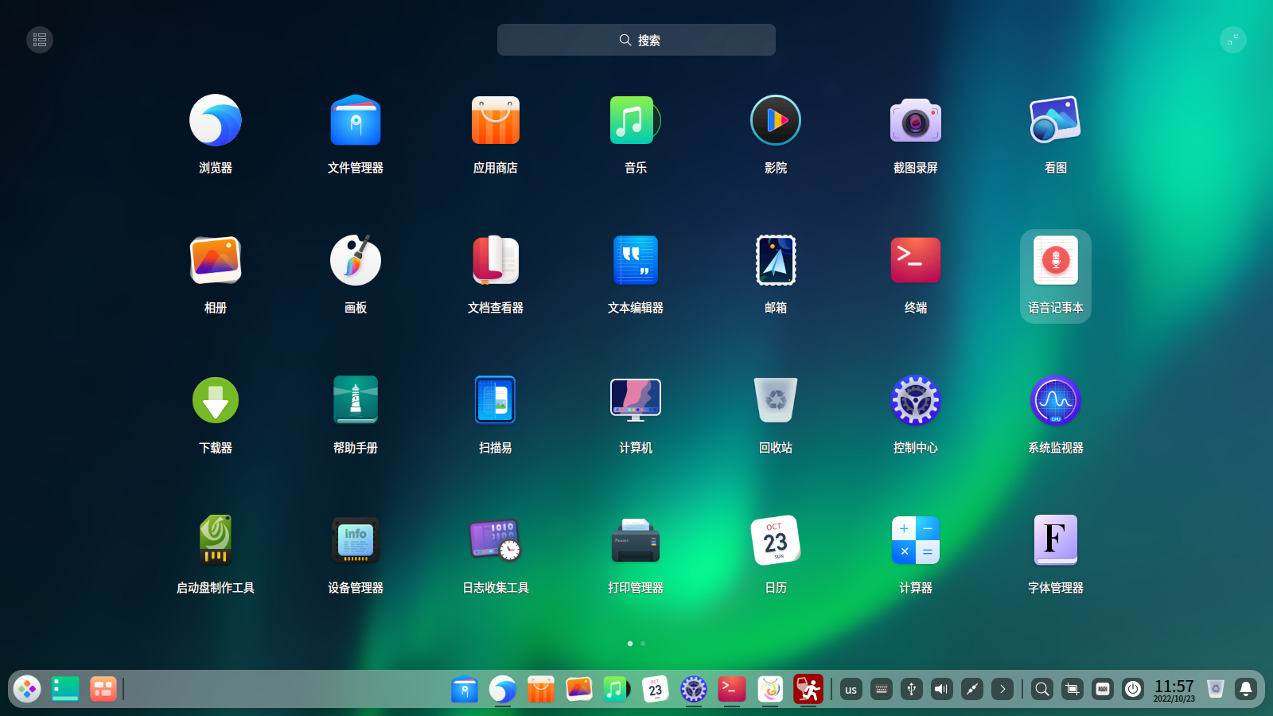1273x716 pixels.
Task: Click the pen tray icon in the dock
Action: [972, 689]
